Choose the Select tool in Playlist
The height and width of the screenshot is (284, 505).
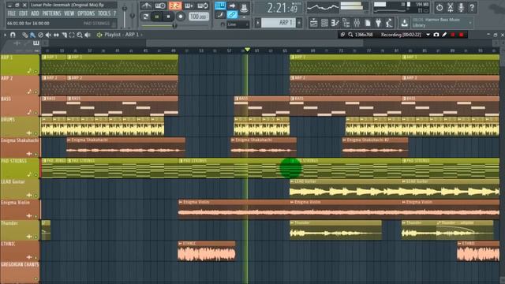point(72,35)
